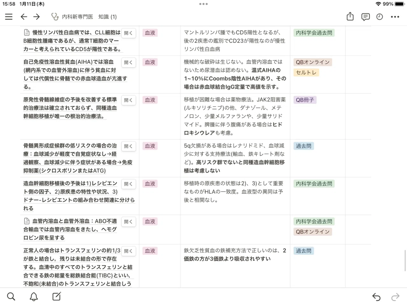Click note starting 5q欠損がある場合はレナリドミド

coord(234,158)
